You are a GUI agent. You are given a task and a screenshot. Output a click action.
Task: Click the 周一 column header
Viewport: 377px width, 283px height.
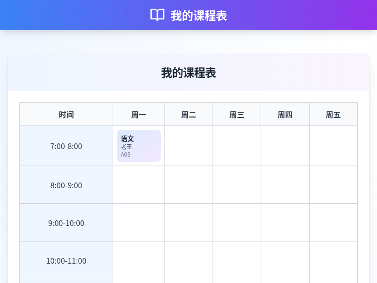click(139, 114)
